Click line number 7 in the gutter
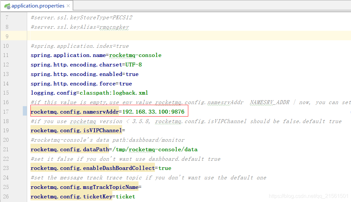Viewport: 351px width, 202px height. click(7, 17)
